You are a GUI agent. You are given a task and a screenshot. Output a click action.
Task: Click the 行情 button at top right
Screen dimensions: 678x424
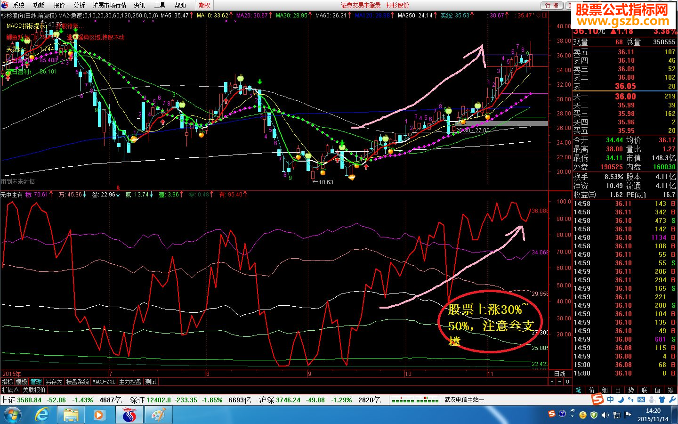click(552, 5)
